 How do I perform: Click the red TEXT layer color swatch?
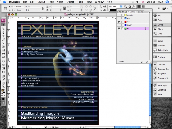(x=126, y=22)
